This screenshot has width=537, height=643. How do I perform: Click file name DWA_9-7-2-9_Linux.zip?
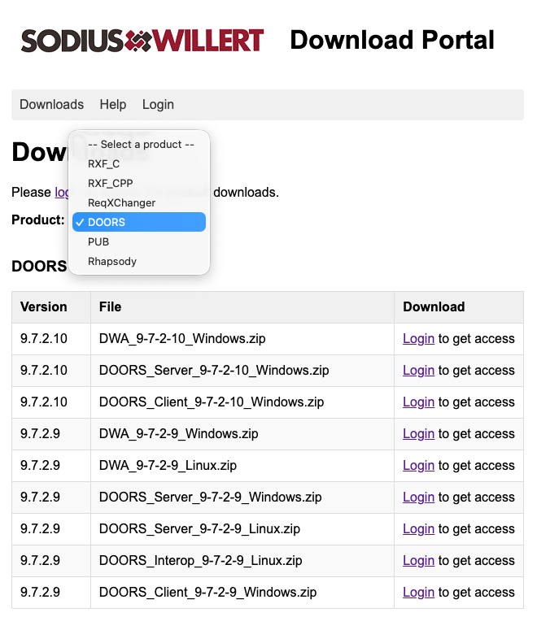[x=168, y=466]
